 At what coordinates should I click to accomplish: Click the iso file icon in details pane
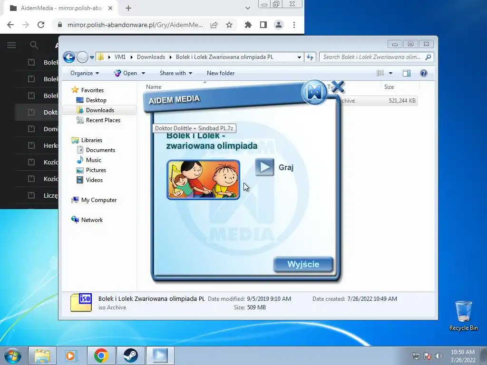81,303
